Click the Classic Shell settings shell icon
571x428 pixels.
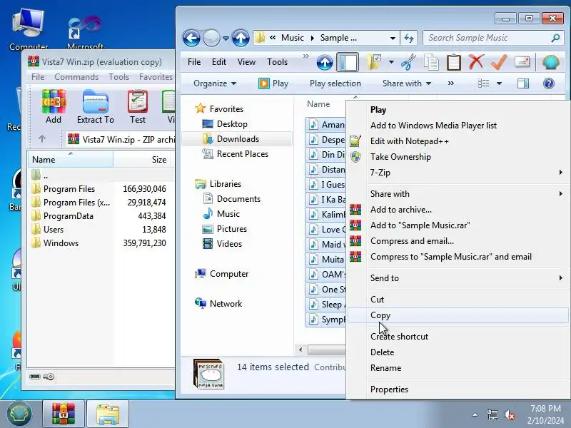(550, 62)
